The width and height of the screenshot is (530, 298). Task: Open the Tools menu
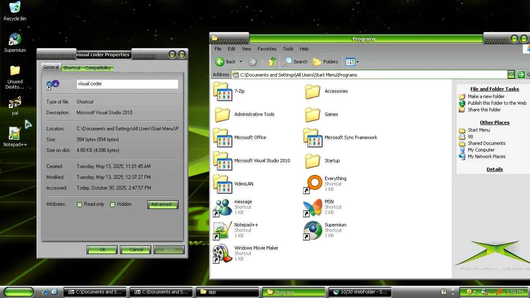pos(288,49)
